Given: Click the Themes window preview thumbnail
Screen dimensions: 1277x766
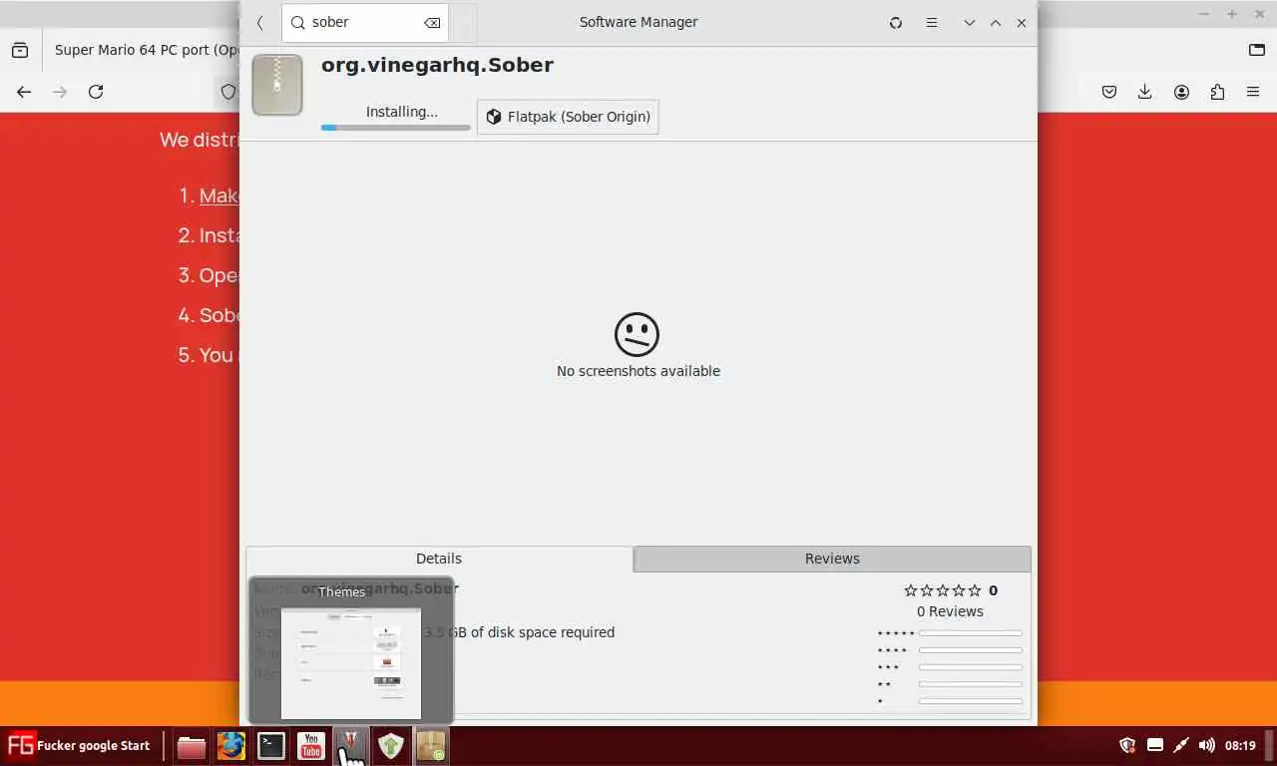Looking at the screenshot, I should click(x=351, y=662).
